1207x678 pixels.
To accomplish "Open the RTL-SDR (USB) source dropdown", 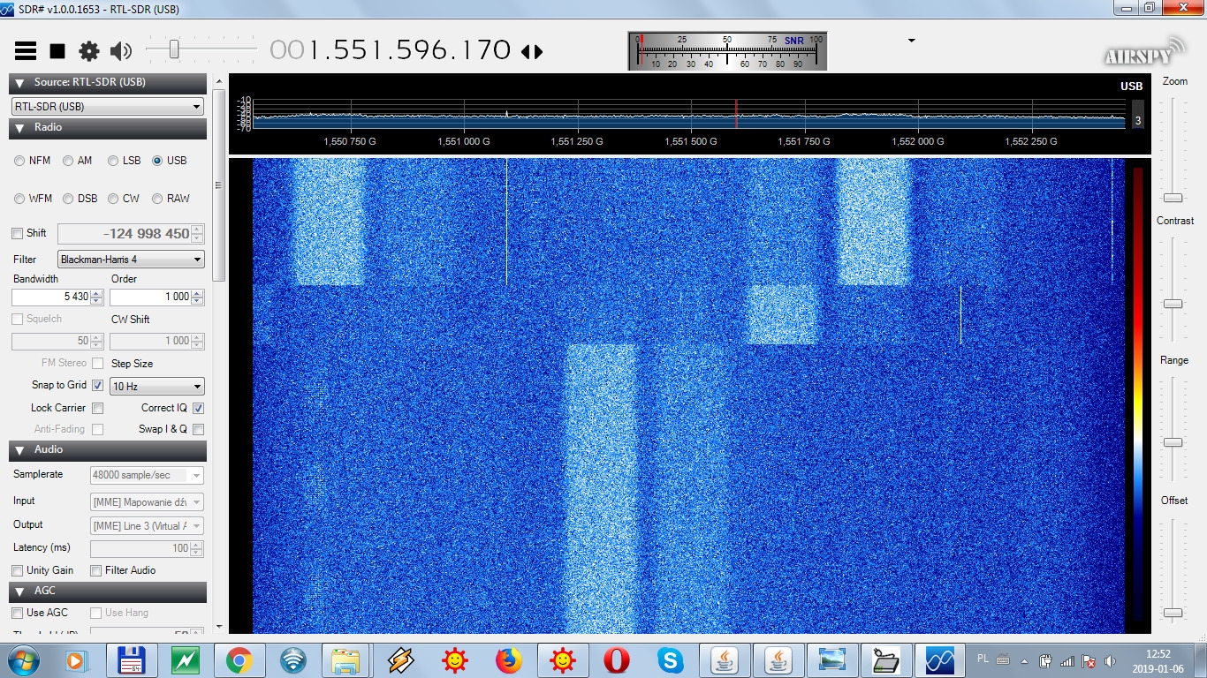I will pos(108,106).
